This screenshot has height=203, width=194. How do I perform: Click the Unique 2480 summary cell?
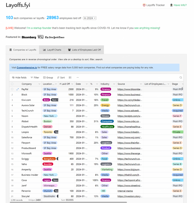coord(35,200)
